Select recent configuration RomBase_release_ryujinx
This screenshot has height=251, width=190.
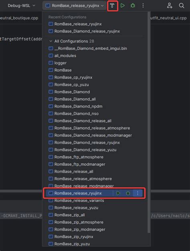95,24
